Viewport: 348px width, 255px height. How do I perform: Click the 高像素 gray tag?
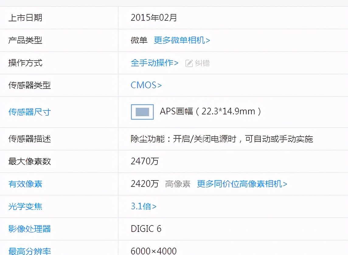click(x=177, y=184)
